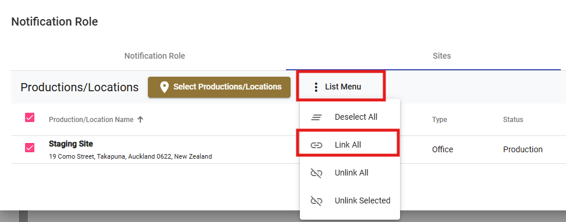Image resolution: width=566 pixels, height=222 pixels.
Task: Click the Type column header
Action: pyautogui.click(x=439, y=120)
